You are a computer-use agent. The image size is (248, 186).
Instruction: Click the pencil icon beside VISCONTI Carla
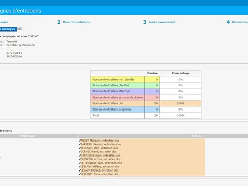point(80,174)
